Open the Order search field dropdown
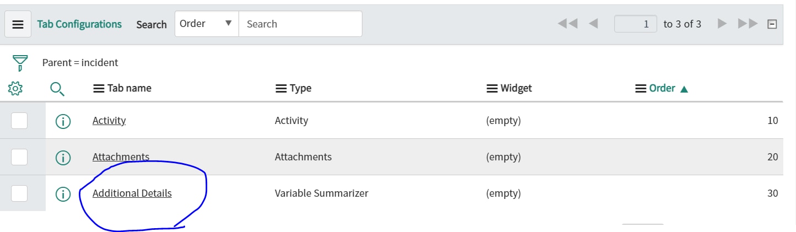796x232 pixels. [x=207, y=24]
